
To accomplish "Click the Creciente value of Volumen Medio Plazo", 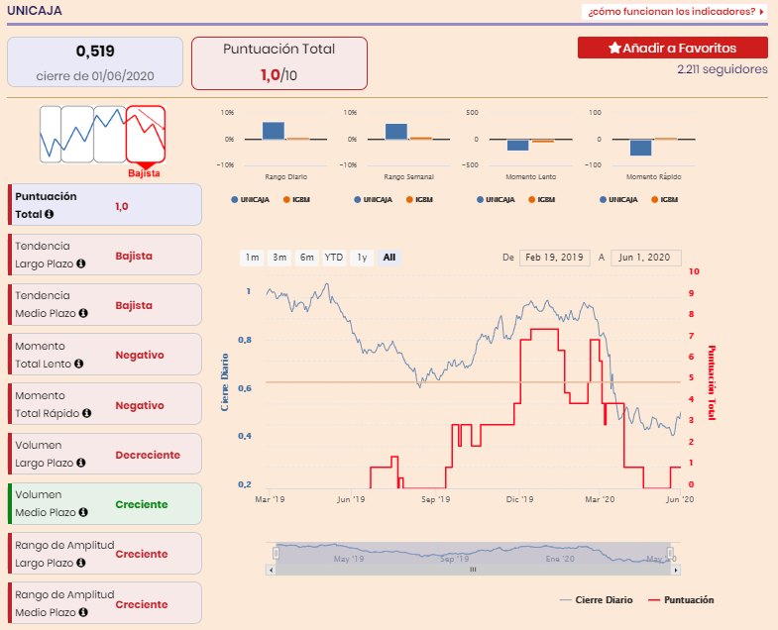I will tap(142, 504).
